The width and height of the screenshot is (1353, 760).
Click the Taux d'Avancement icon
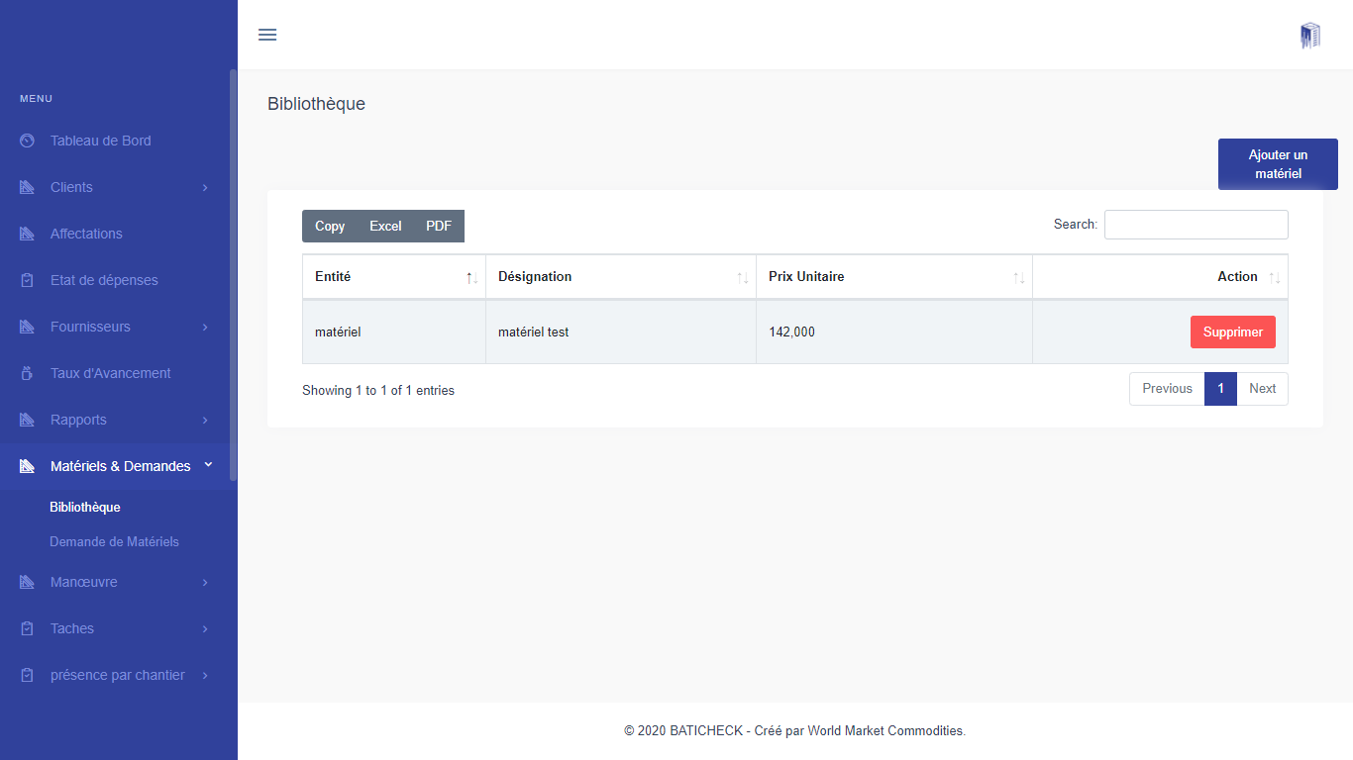coord(27,373)
